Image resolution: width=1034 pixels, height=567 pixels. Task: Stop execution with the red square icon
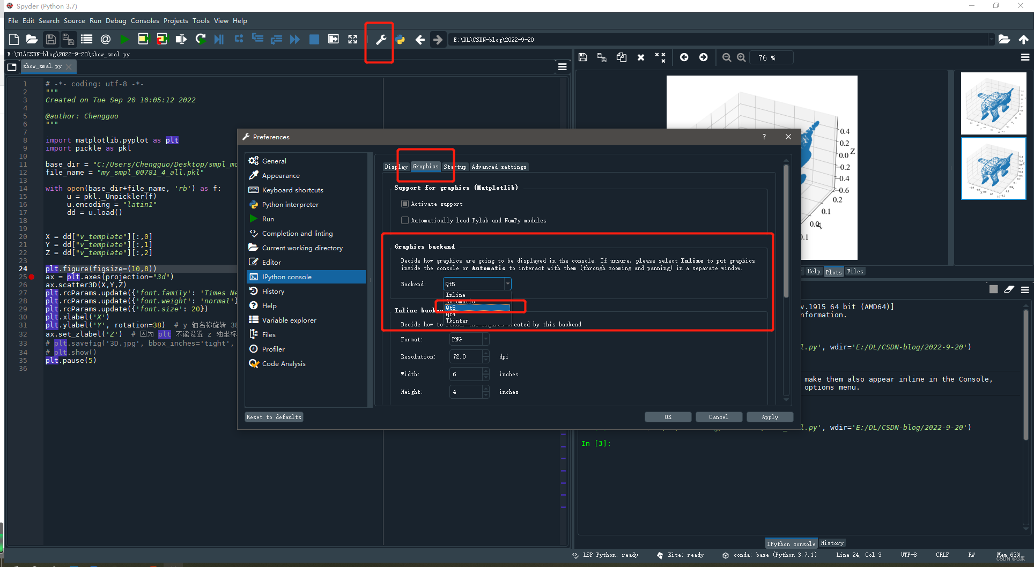click(x=314, y=39)
